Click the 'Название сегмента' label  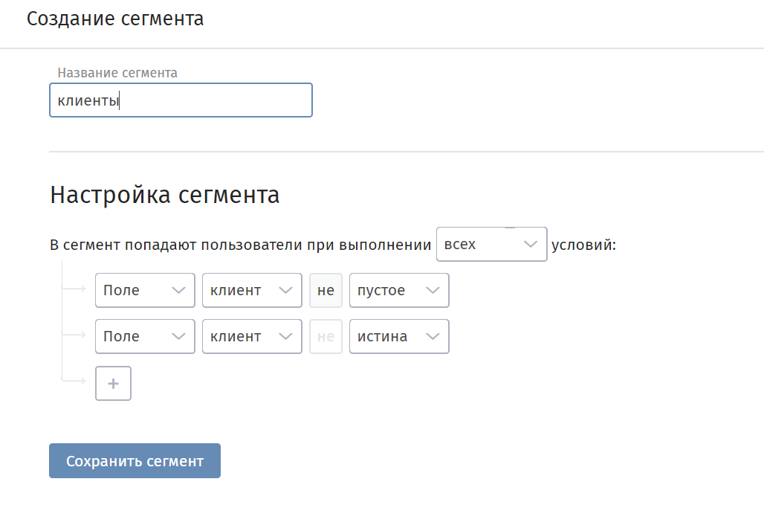[117, 73]
